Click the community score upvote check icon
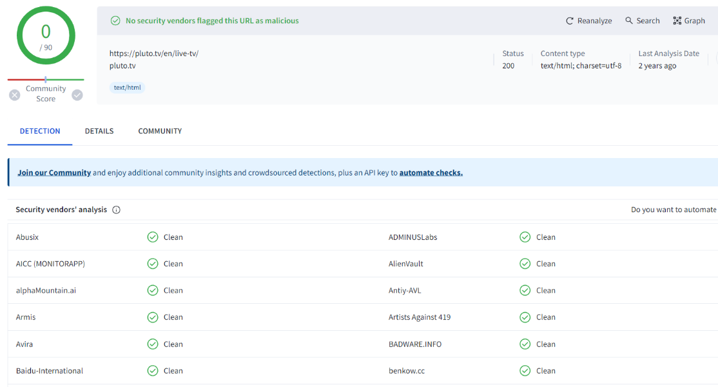The image size is (718, 387). click(x=77, y=95)
